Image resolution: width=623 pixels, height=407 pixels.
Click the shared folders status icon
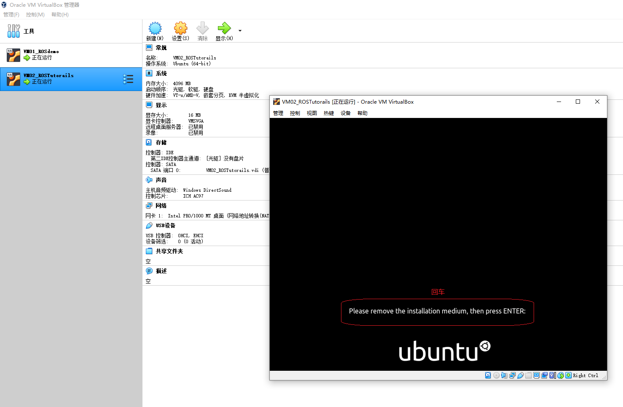pyautogui.click(x=528, y=375)
